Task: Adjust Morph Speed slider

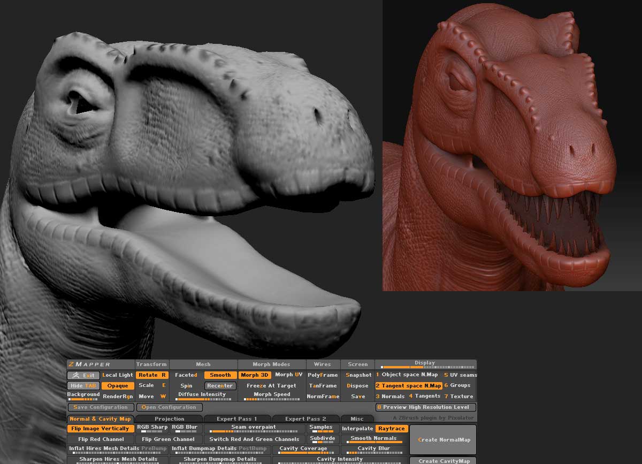Action: (x=272, y=396)
